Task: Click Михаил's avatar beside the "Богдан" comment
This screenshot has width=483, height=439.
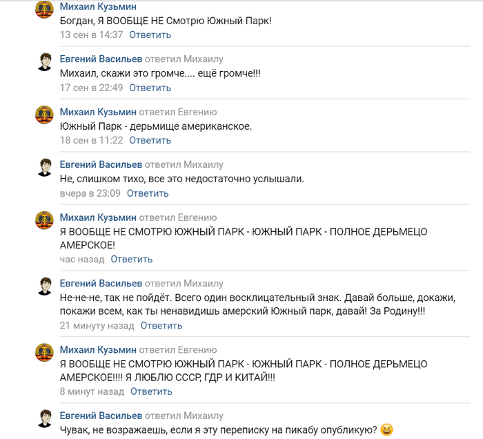Action: pos(45,10)
